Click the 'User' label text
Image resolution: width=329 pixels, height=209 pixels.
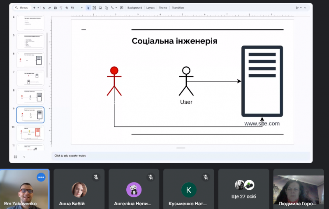coord(186,102)
